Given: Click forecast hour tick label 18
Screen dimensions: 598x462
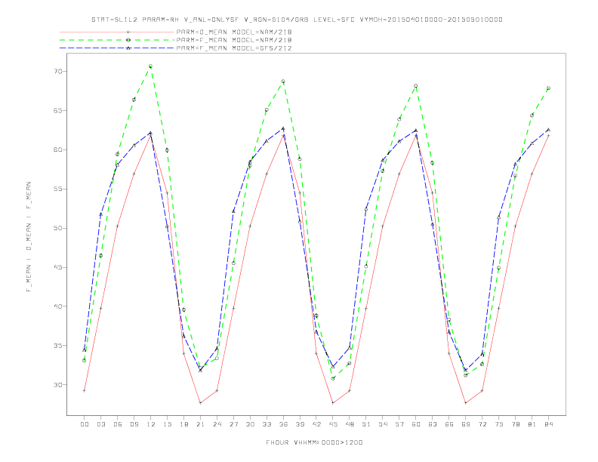Looking at the screenshot, I should [x=183, y=424].
